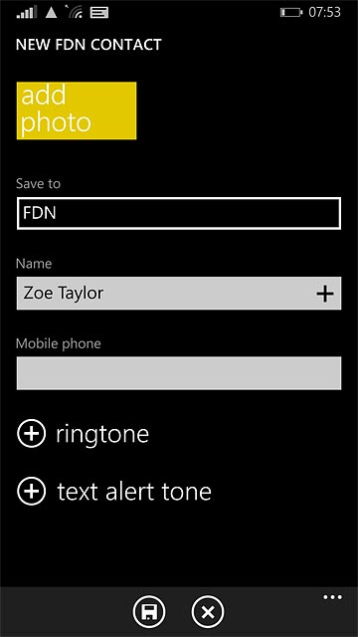Screen dimensions: 358x637
Task: Tap the message notification icon in status bar
Action: 99,13
